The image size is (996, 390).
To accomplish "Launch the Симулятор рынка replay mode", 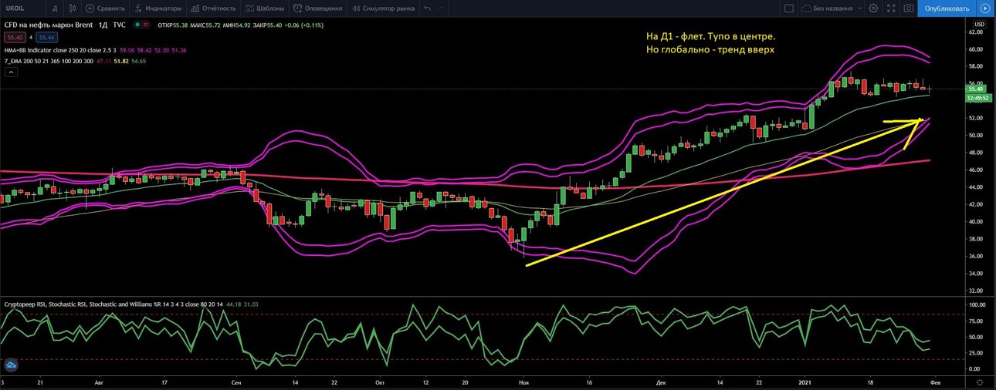I will point(383,8).
